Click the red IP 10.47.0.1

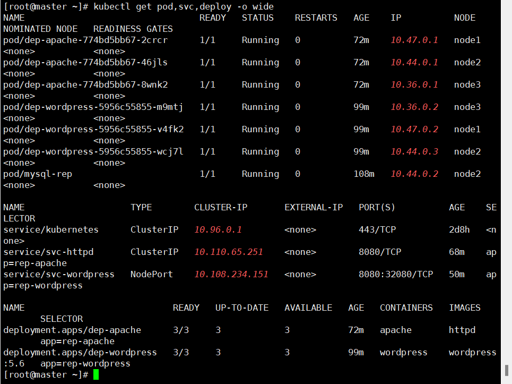414,40
